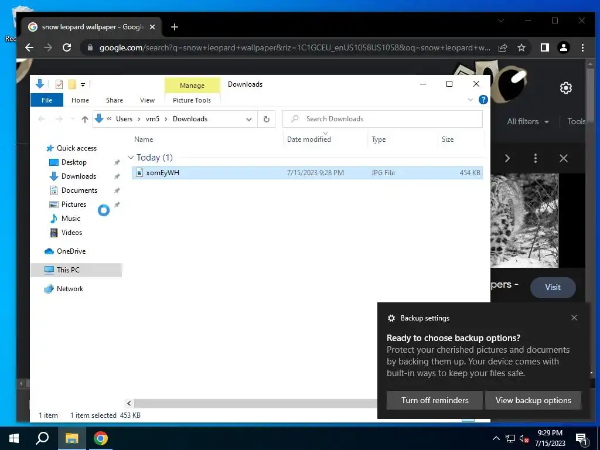Expand the ribbon using the chevron
Image resolution: width=600 pixels, height=450 pixels.
click(471, 100)
